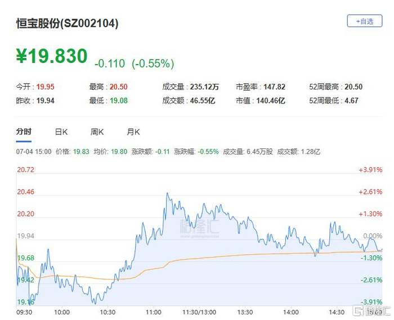Click the 52周最高 value 20.50
Image resolution: width=394 pixels, height=320 pixels.
353,87
